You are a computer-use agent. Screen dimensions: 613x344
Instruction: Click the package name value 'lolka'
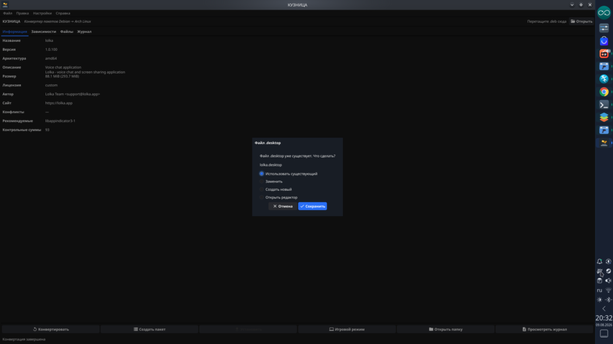(x=49, y=41)
